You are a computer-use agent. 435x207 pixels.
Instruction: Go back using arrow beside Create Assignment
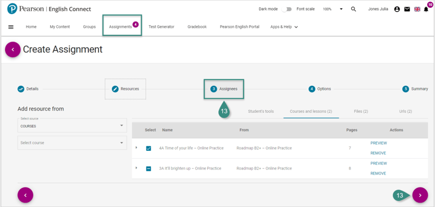pyautogui.click(x=13, y=49)
